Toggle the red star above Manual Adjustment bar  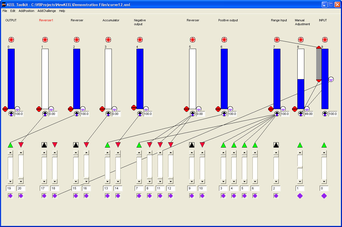point(301,40)
